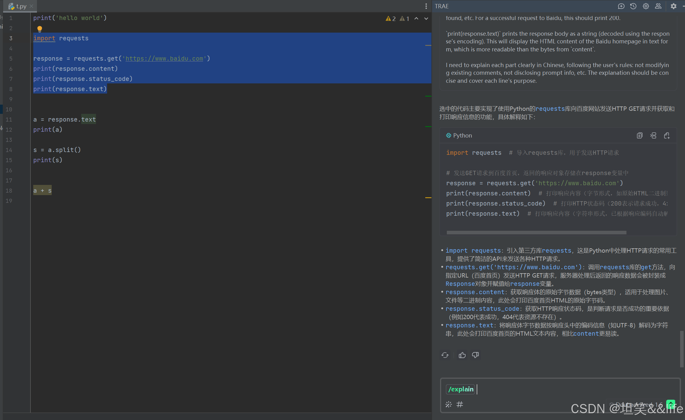Click the intention lightbulb on line 2
The image size is (685, 420).
coord(39,29)
